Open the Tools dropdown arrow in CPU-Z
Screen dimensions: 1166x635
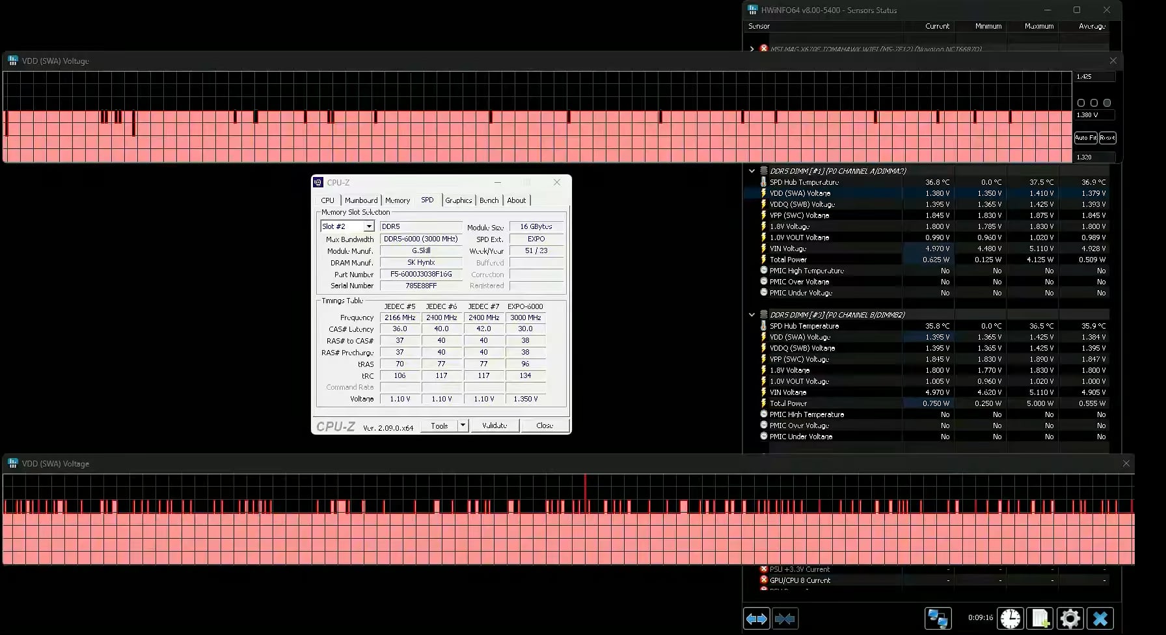(463, 426)
